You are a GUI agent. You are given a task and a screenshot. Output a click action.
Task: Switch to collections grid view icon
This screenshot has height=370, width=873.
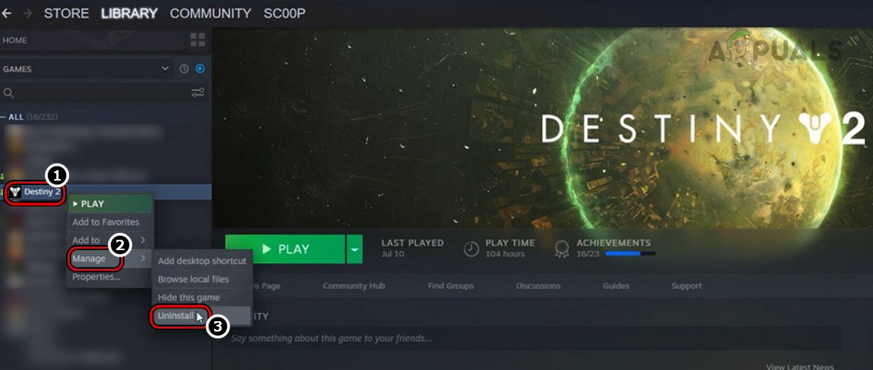(x=198, y=40)
